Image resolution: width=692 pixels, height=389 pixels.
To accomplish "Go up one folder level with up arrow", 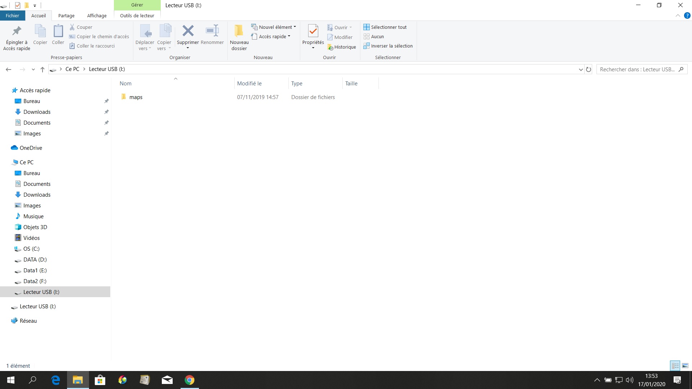I will (x=43, y=70).
